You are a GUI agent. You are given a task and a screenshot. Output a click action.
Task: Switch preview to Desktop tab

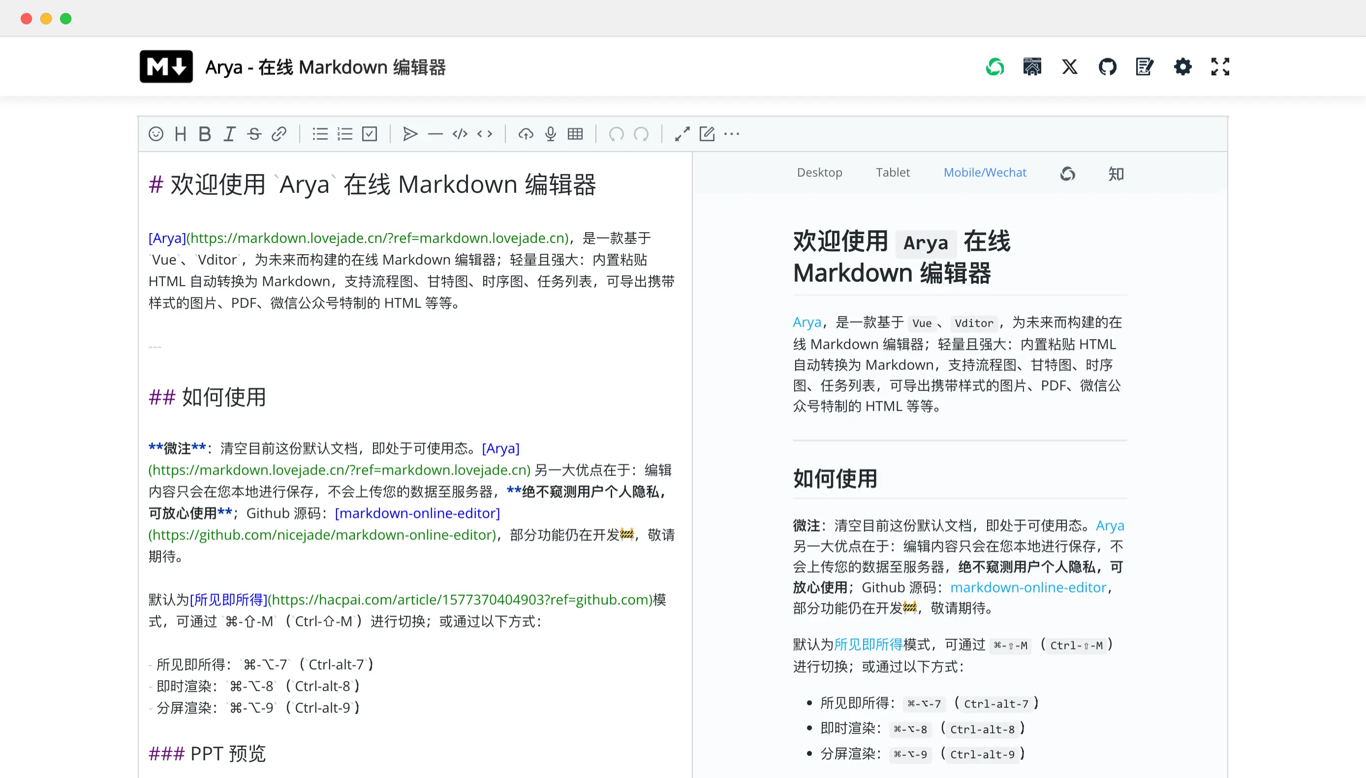(820, 172)
